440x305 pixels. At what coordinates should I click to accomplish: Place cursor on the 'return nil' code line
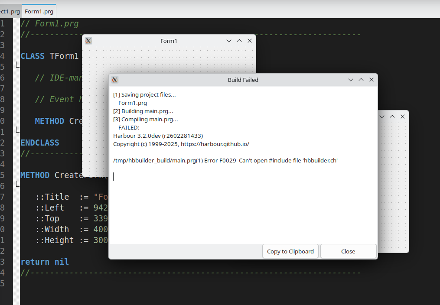pyautogui.click(x=45, y=262)
